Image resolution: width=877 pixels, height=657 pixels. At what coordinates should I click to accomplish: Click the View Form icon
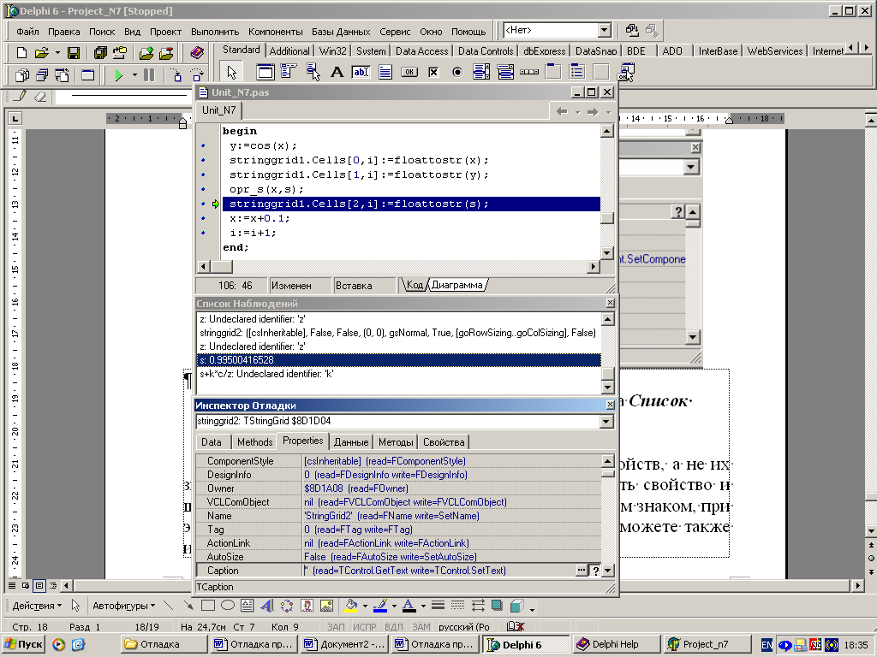pos(42,75)
